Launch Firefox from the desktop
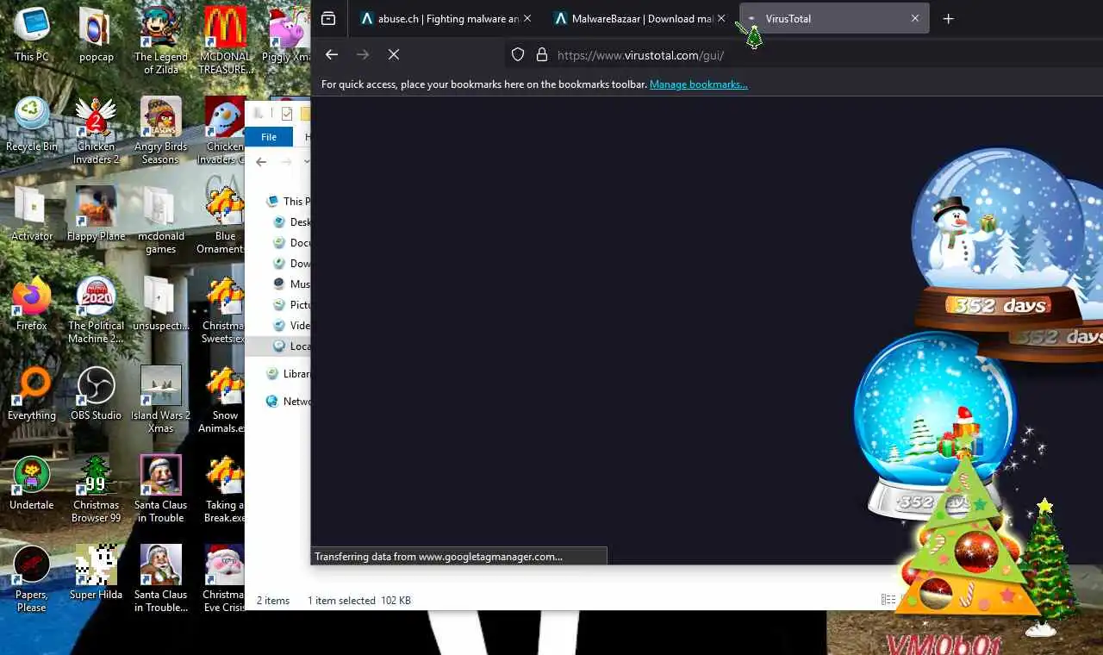The image size is (1103, 655). click(x=32, y=303)
